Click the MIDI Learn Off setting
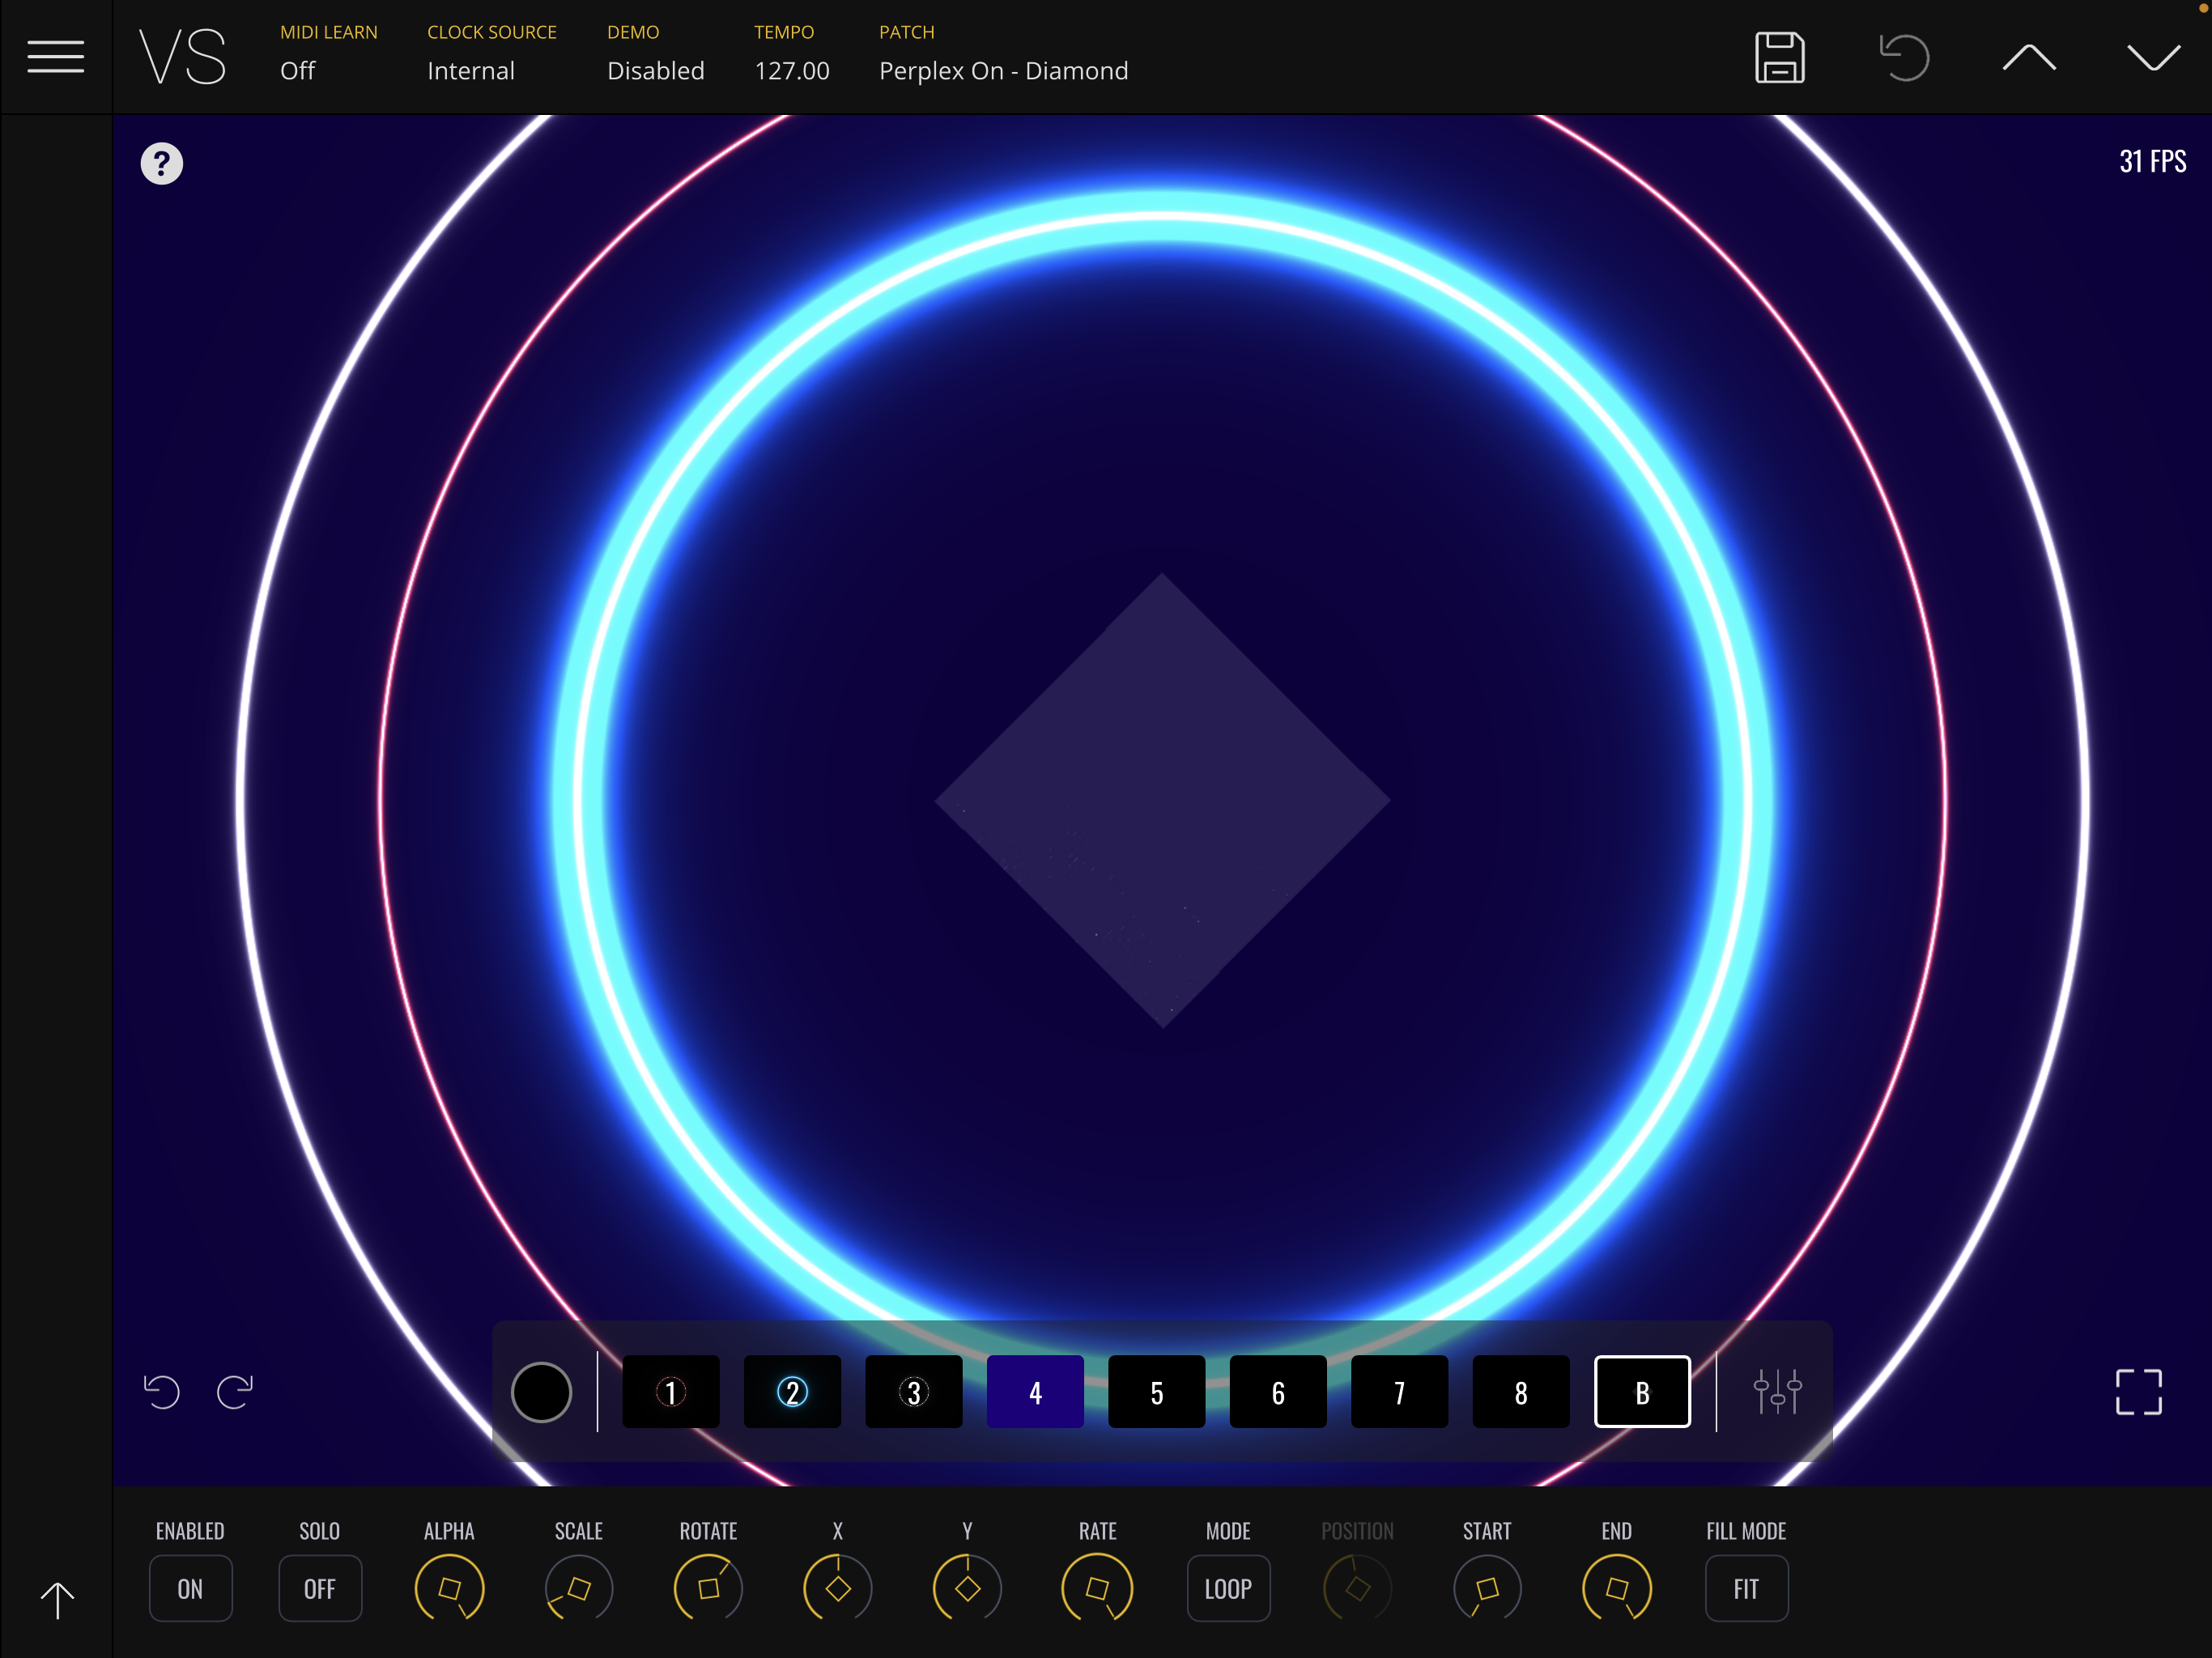 click(297, 71)
